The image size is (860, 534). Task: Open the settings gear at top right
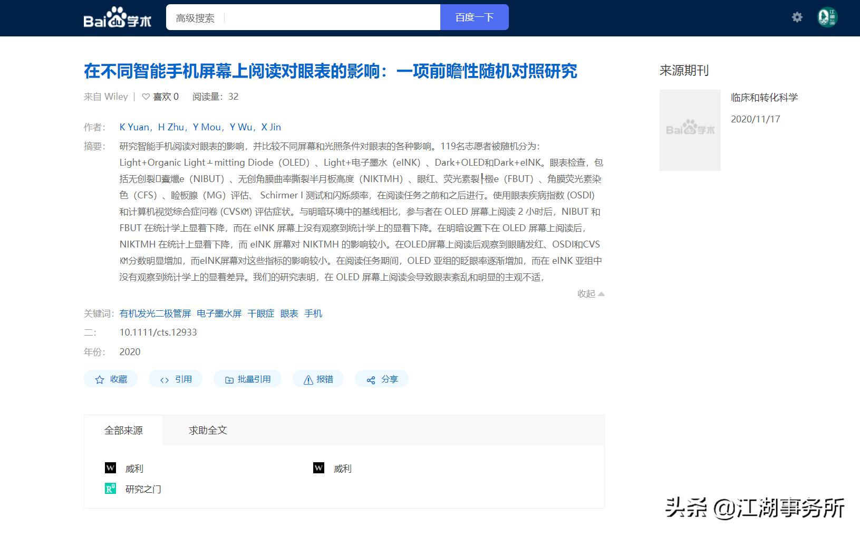click(x=797, y=17)
